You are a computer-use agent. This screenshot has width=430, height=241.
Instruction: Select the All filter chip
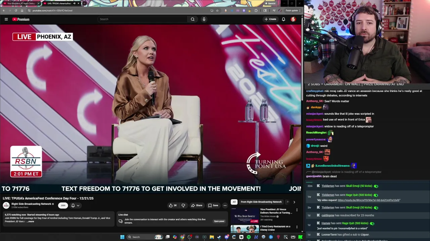pyautogui.click(x=234, y=202)
